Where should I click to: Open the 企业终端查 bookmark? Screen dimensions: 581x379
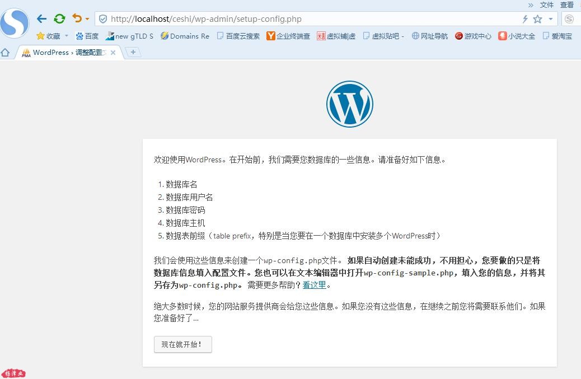click(288, 36)
